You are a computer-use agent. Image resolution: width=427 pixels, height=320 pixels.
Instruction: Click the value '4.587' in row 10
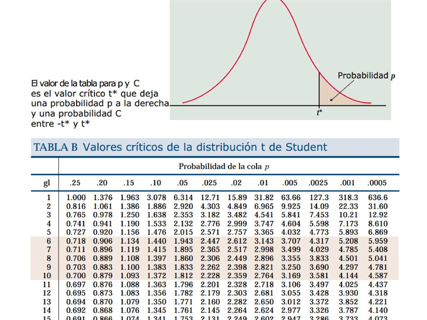[x=378, y=276]
